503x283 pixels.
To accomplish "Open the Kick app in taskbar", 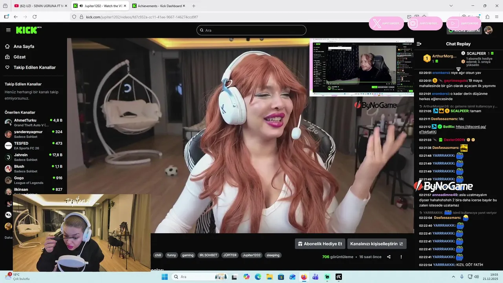I will (338, 277).
